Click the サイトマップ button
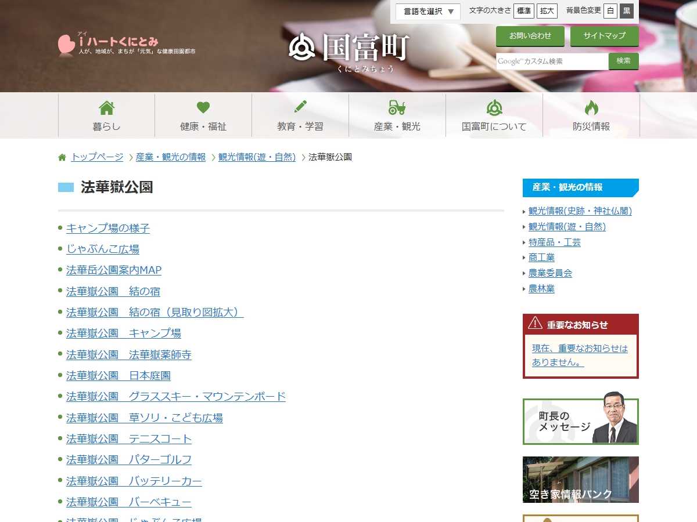 (x=605, y=36)
